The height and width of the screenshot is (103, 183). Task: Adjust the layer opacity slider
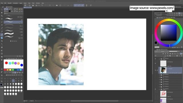(x=174, y=51)
